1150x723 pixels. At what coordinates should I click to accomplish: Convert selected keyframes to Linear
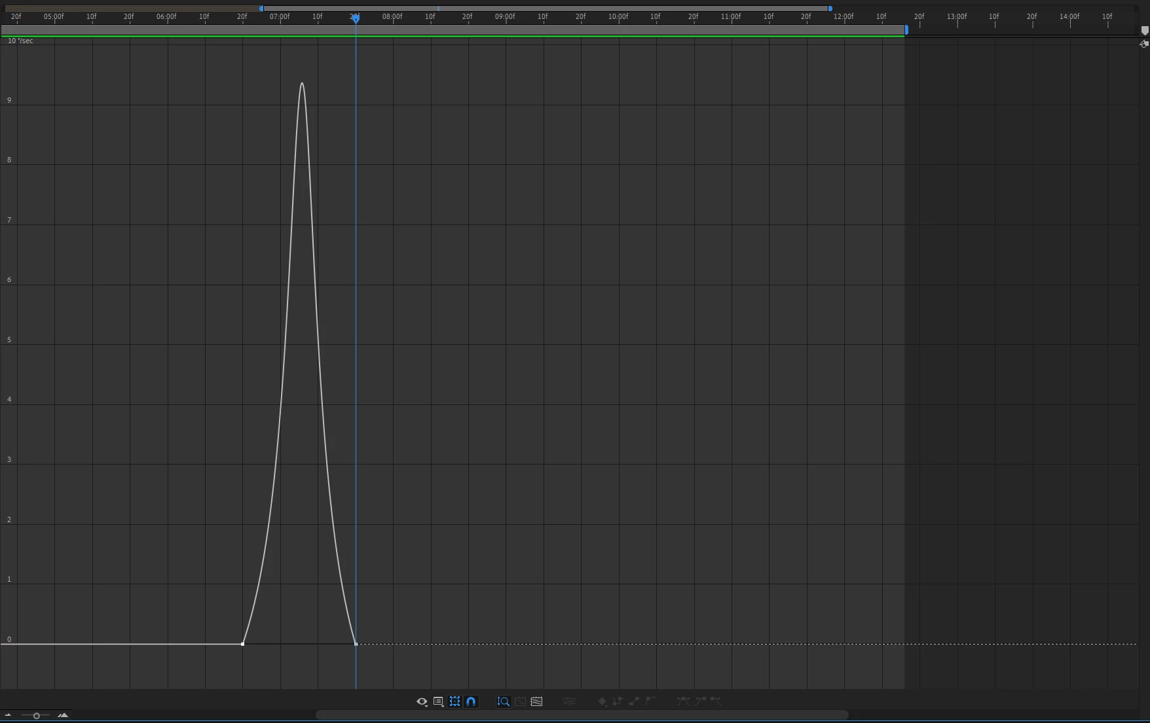point(635,701)
